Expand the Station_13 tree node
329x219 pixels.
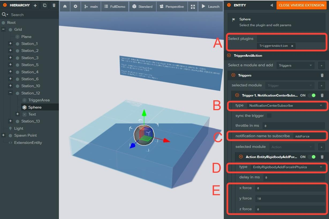point(10,121)
